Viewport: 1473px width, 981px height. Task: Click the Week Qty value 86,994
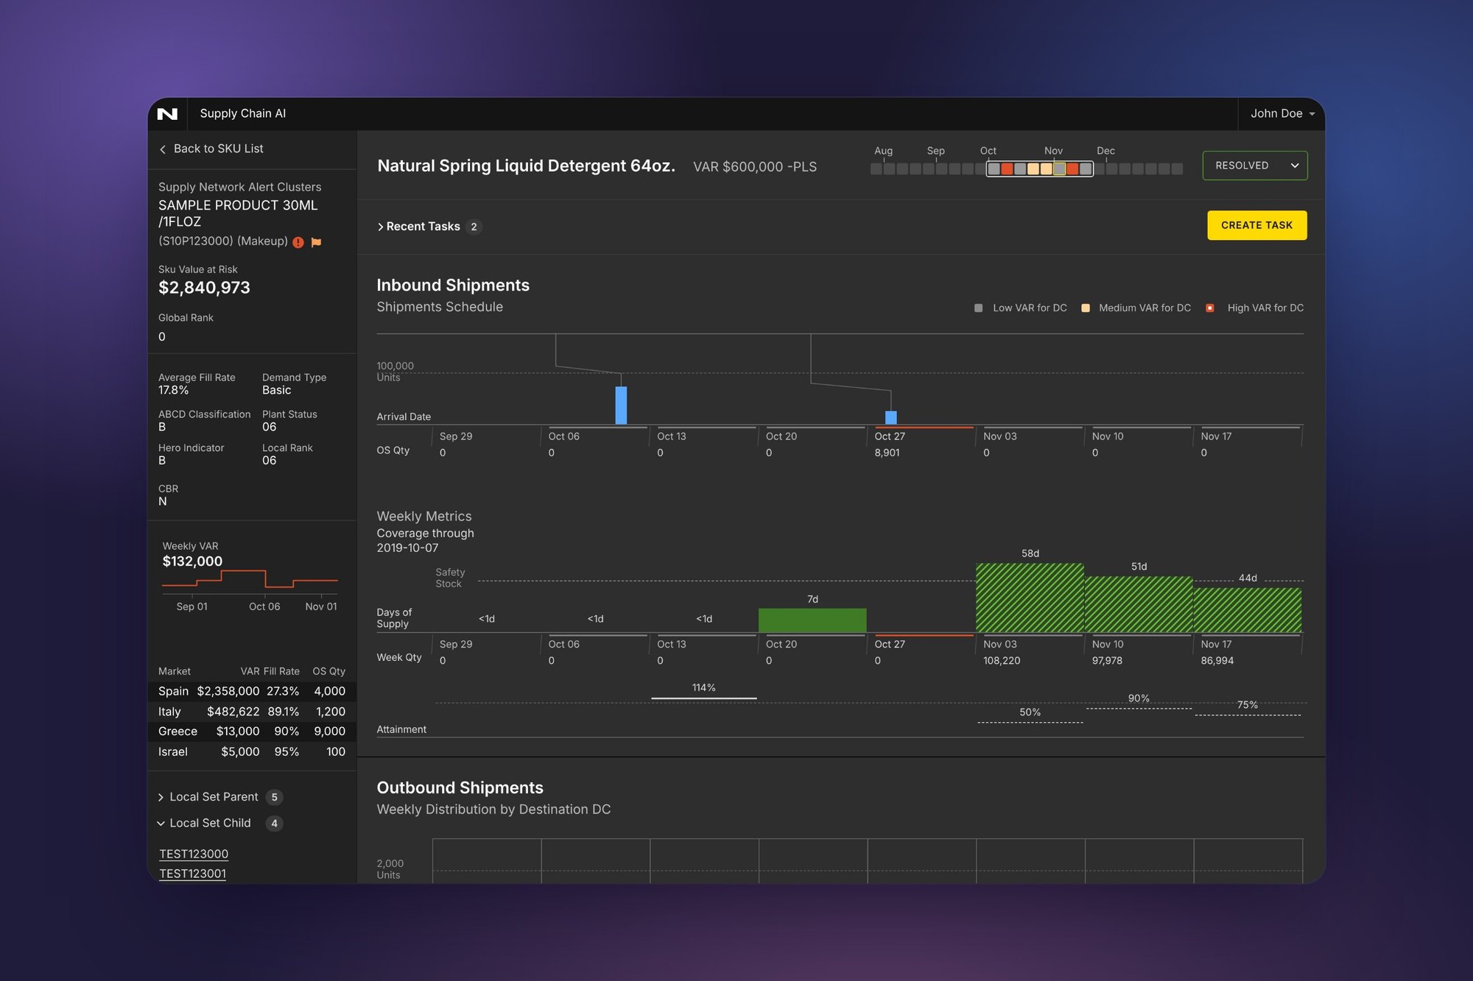click(x=1217, y=661)
